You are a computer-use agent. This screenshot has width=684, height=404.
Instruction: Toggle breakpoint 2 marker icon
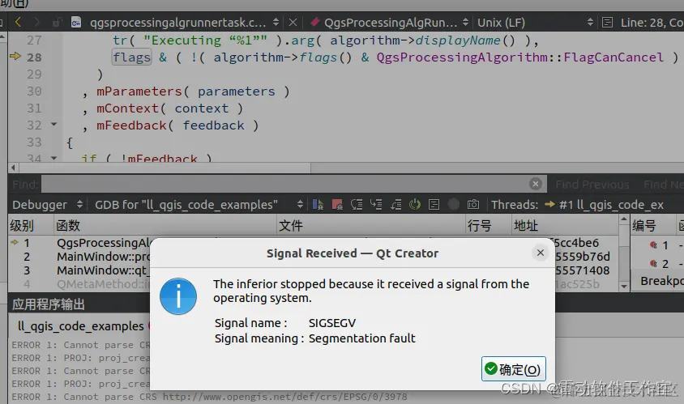tap(653, 263)
